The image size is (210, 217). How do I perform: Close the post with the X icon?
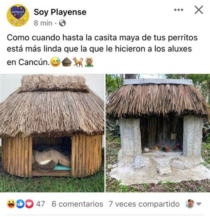pyautogui.click(x=199, y=10)
